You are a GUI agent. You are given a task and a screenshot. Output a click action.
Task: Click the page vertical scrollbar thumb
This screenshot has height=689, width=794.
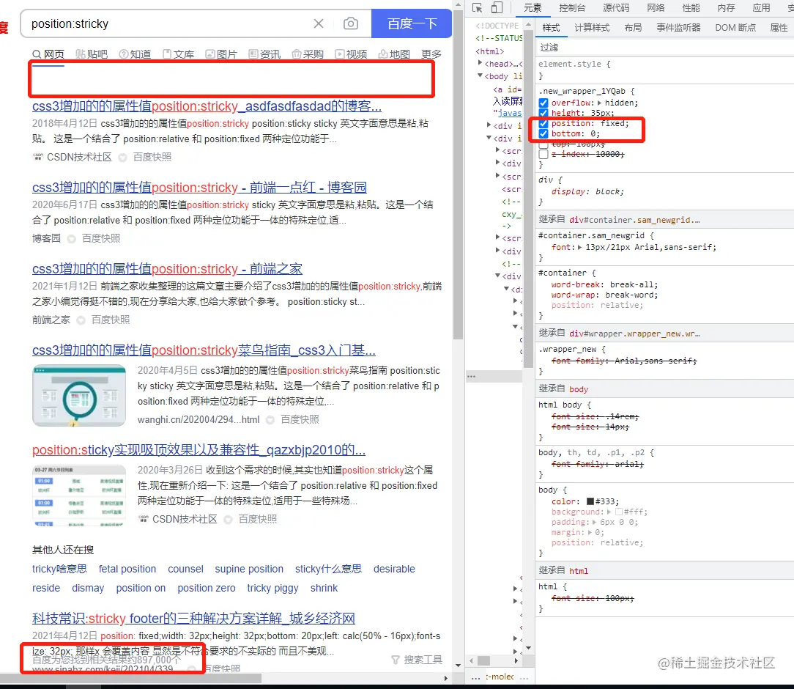click(458, 174)
